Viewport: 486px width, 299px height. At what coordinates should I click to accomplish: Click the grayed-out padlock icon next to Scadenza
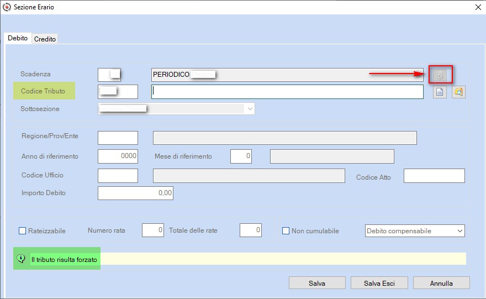440,75
